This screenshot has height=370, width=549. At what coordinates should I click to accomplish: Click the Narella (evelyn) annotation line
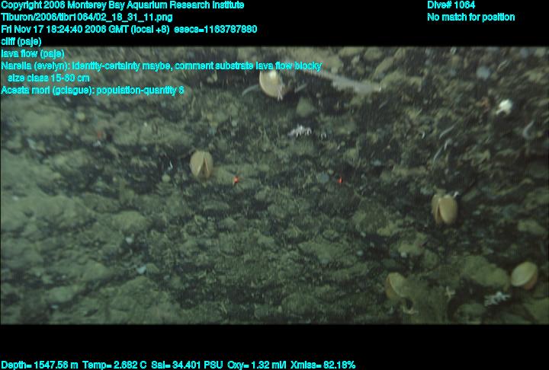pos(162,66)
